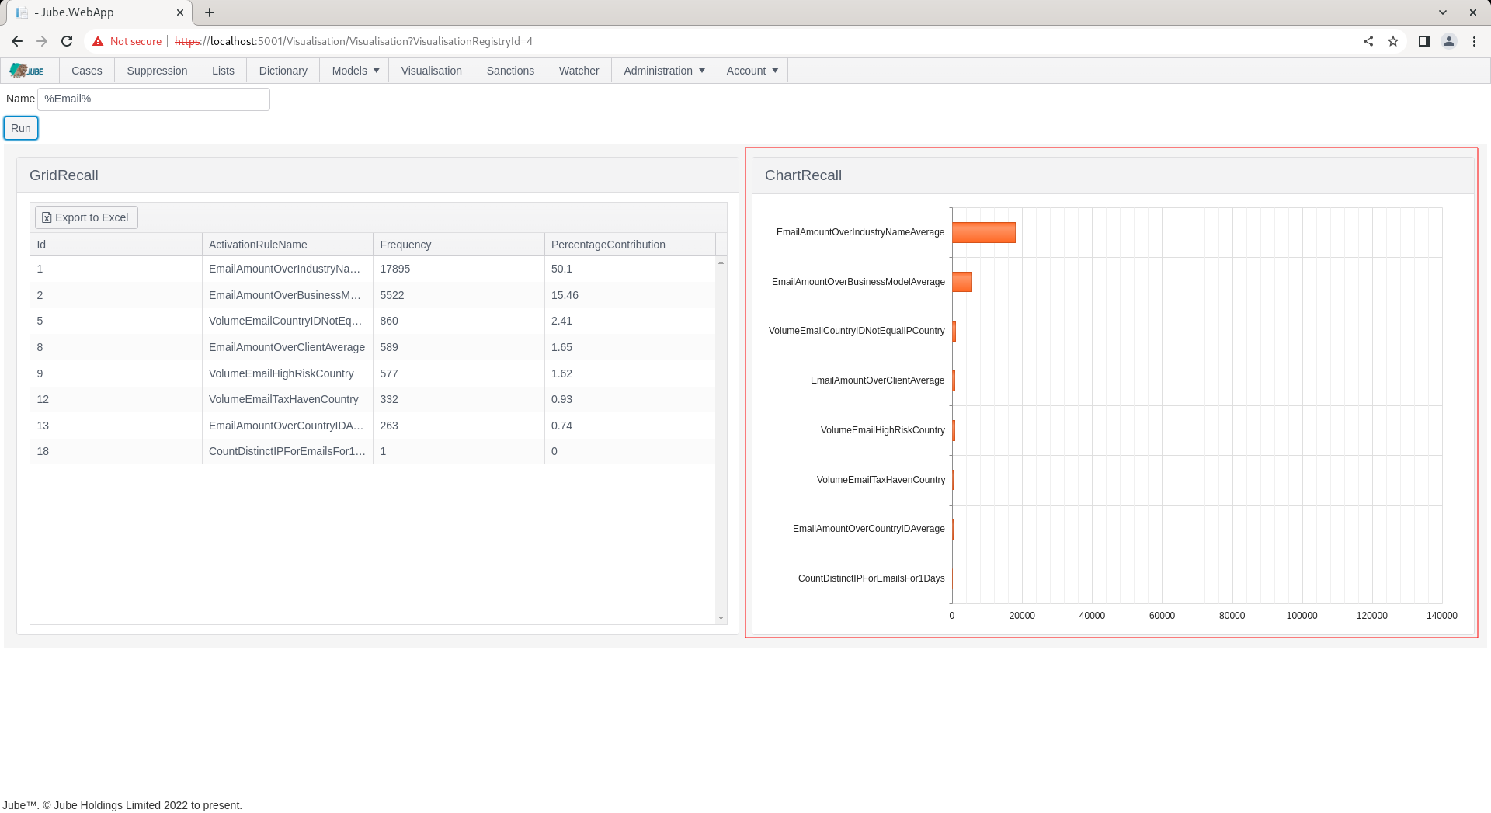Viewport: 1491px width, 813px height.
Task: Click the Run button
Action: point(21,128)
